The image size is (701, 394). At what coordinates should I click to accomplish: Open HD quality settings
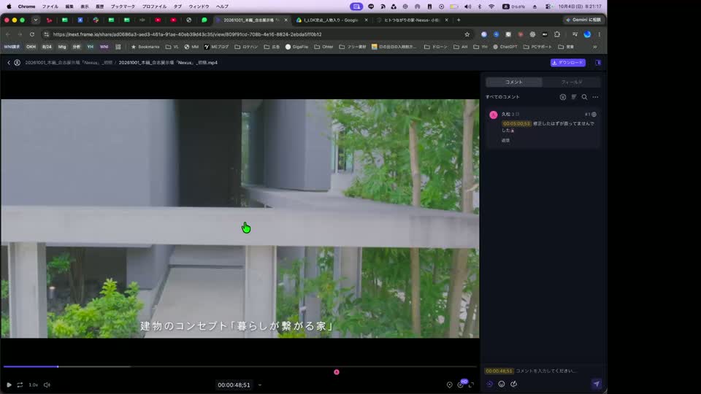click(x=461, y=385)
